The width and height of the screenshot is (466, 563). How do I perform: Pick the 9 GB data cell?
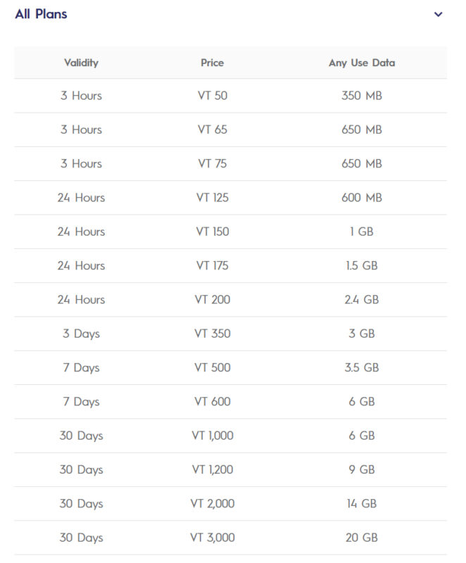pyautogui.click(x=362, y=469)
